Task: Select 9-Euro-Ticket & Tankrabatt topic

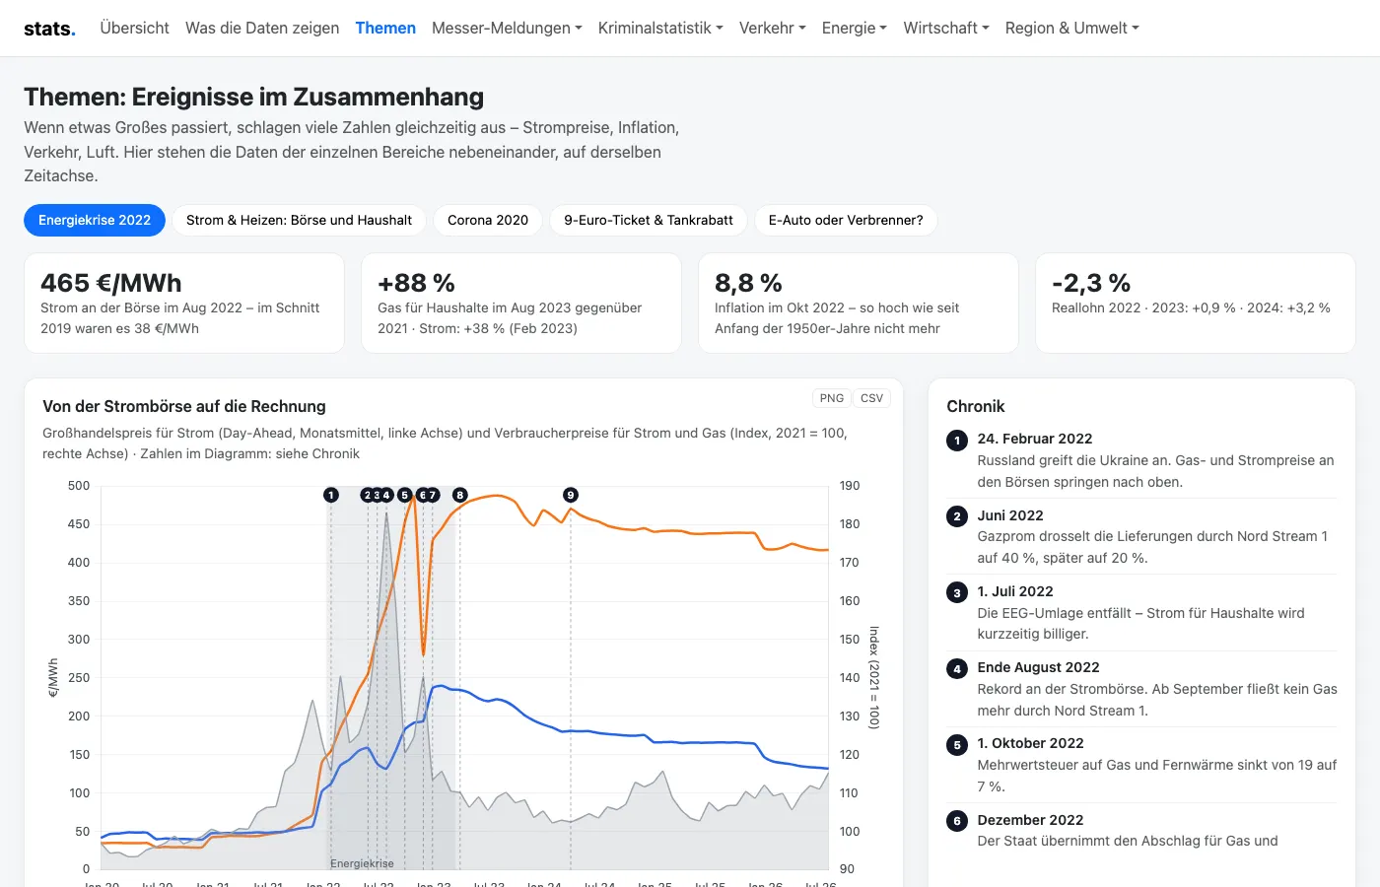Action: pos(649,220)
